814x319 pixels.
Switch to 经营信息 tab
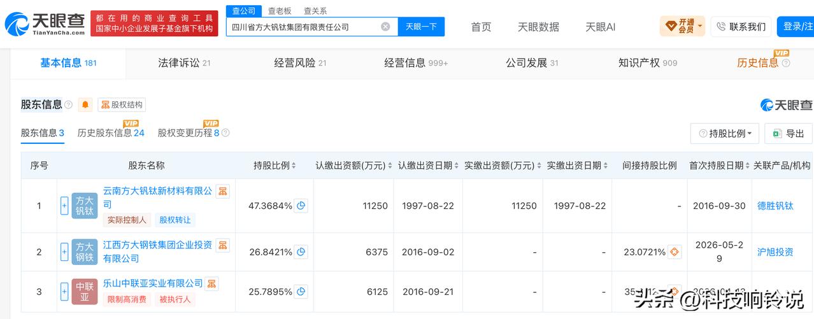[x=416, y=63]
